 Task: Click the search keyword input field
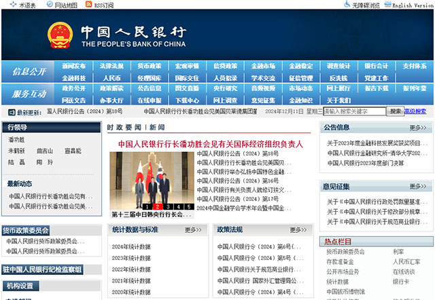(x=355, y=111)
